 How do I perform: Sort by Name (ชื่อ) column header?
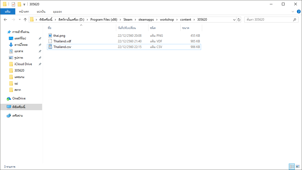click(x=81, y=28)
